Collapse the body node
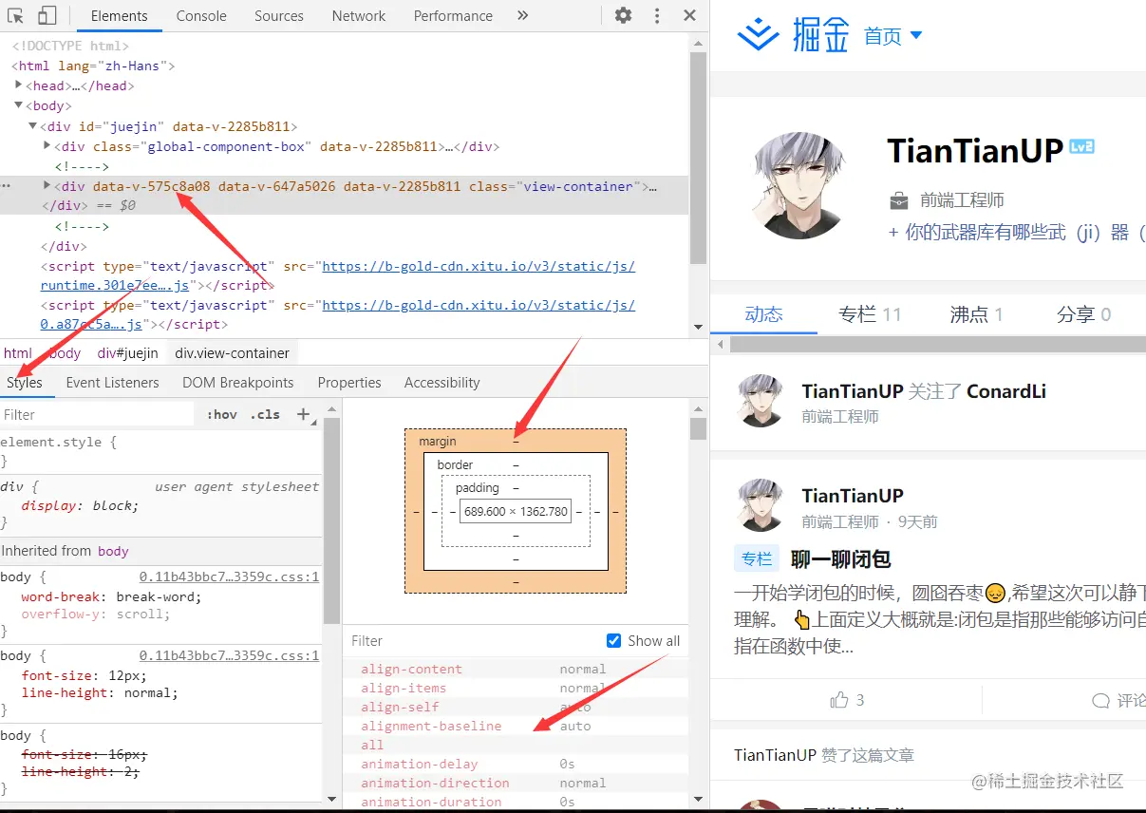The image size is (1146, 813). tap(18, 105)
